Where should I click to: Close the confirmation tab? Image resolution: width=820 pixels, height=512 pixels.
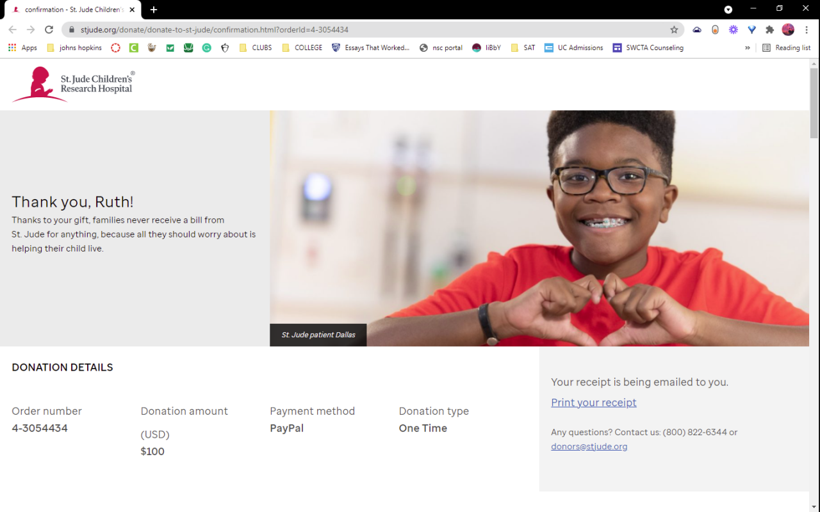(x=132, y=10)
